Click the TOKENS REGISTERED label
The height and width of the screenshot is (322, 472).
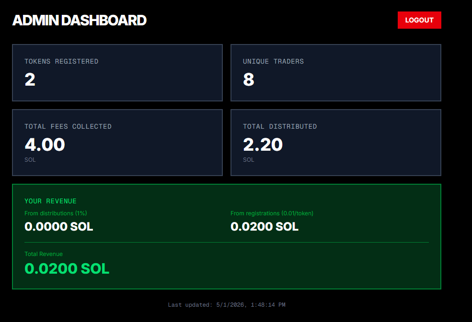coord(61,61)
